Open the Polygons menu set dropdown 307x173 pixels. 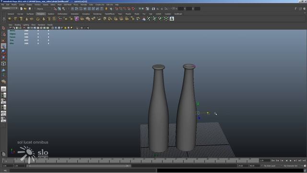(10, 9)
